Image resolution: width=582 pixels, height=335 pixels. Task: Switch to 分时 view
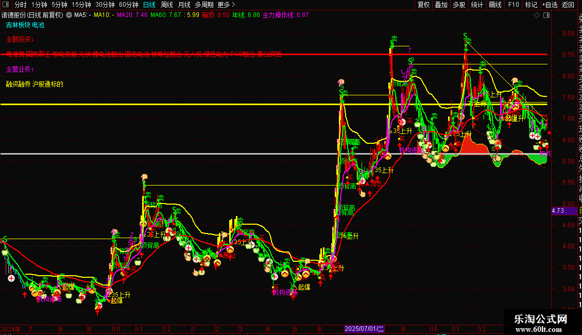[21, 5]
